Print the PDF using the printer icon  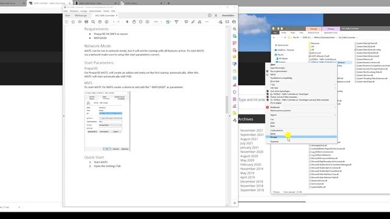[87, 22]
